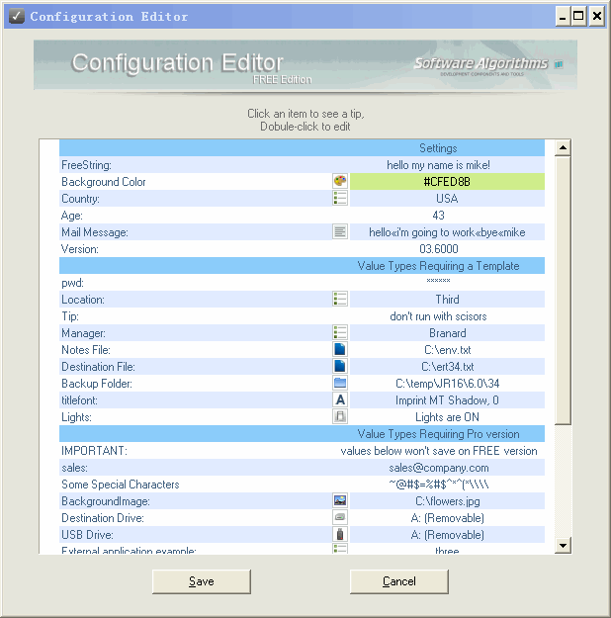Open folder icon for Backup Folder
The image size is (611, 618).
tap(340, 383)
